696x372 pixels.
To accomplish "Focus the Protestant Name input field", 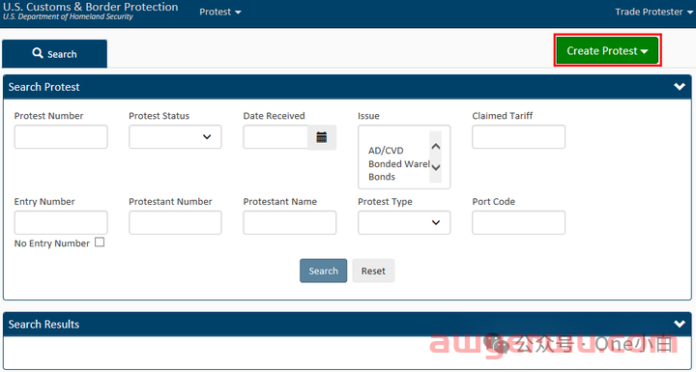I will coord(289,222).
